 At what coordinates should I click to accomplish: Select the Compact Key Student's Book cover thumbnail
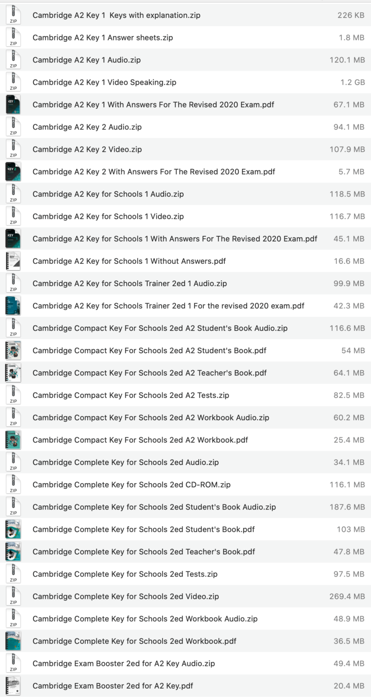tap(14, 350)
